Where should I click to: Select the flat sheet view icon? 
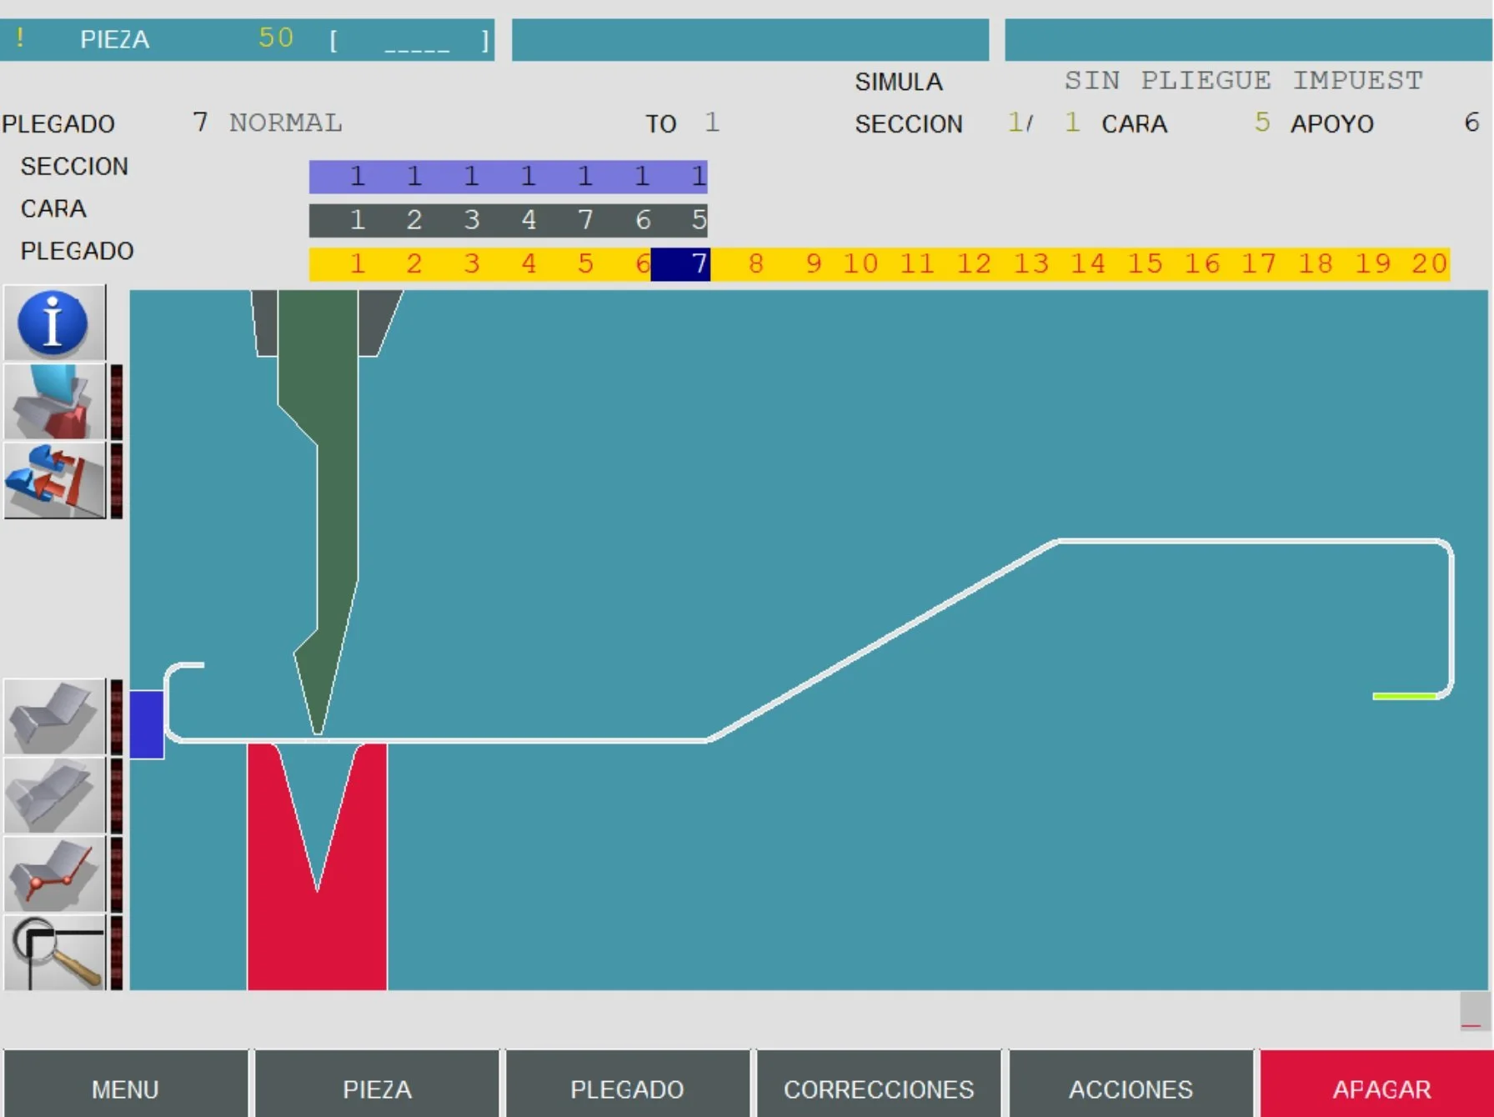click(x=54, y=795)
